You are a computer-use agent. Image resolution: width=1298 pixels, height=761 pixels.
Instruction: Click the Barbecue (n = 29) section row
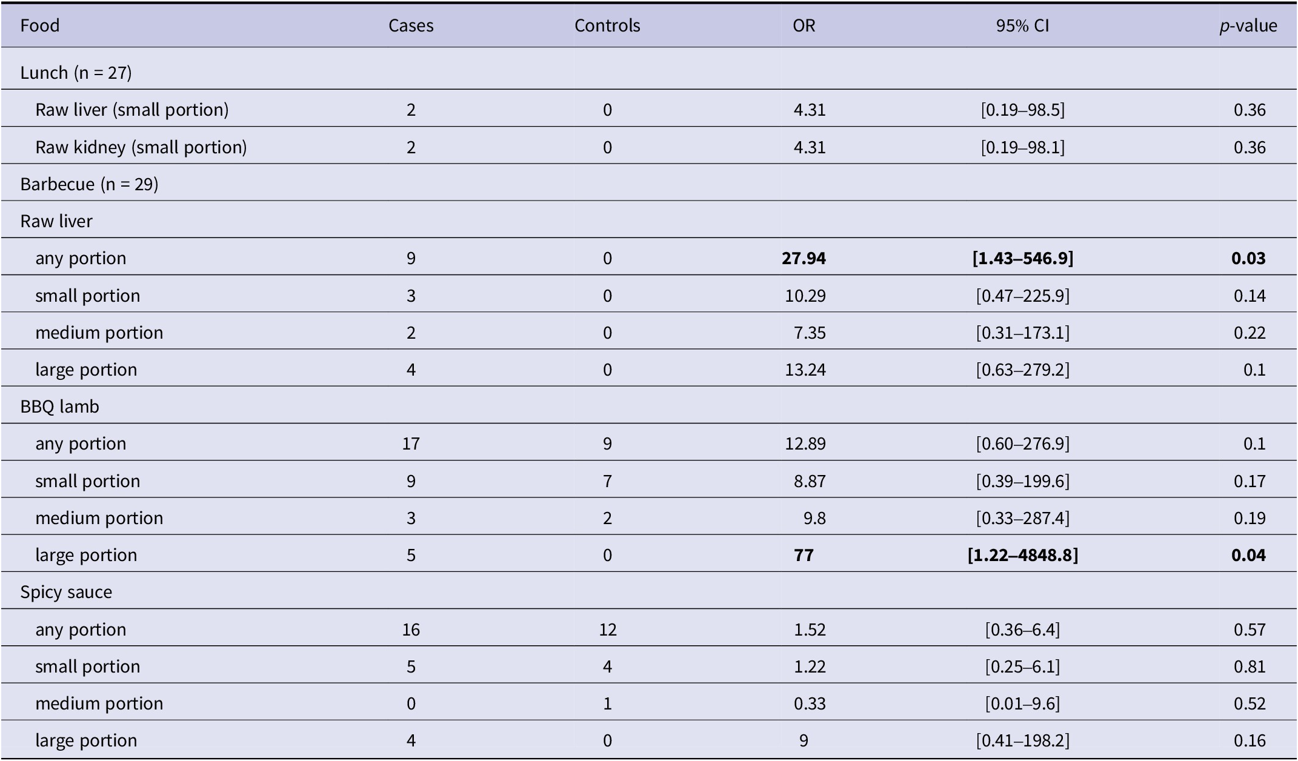click(x=89, y=184)
